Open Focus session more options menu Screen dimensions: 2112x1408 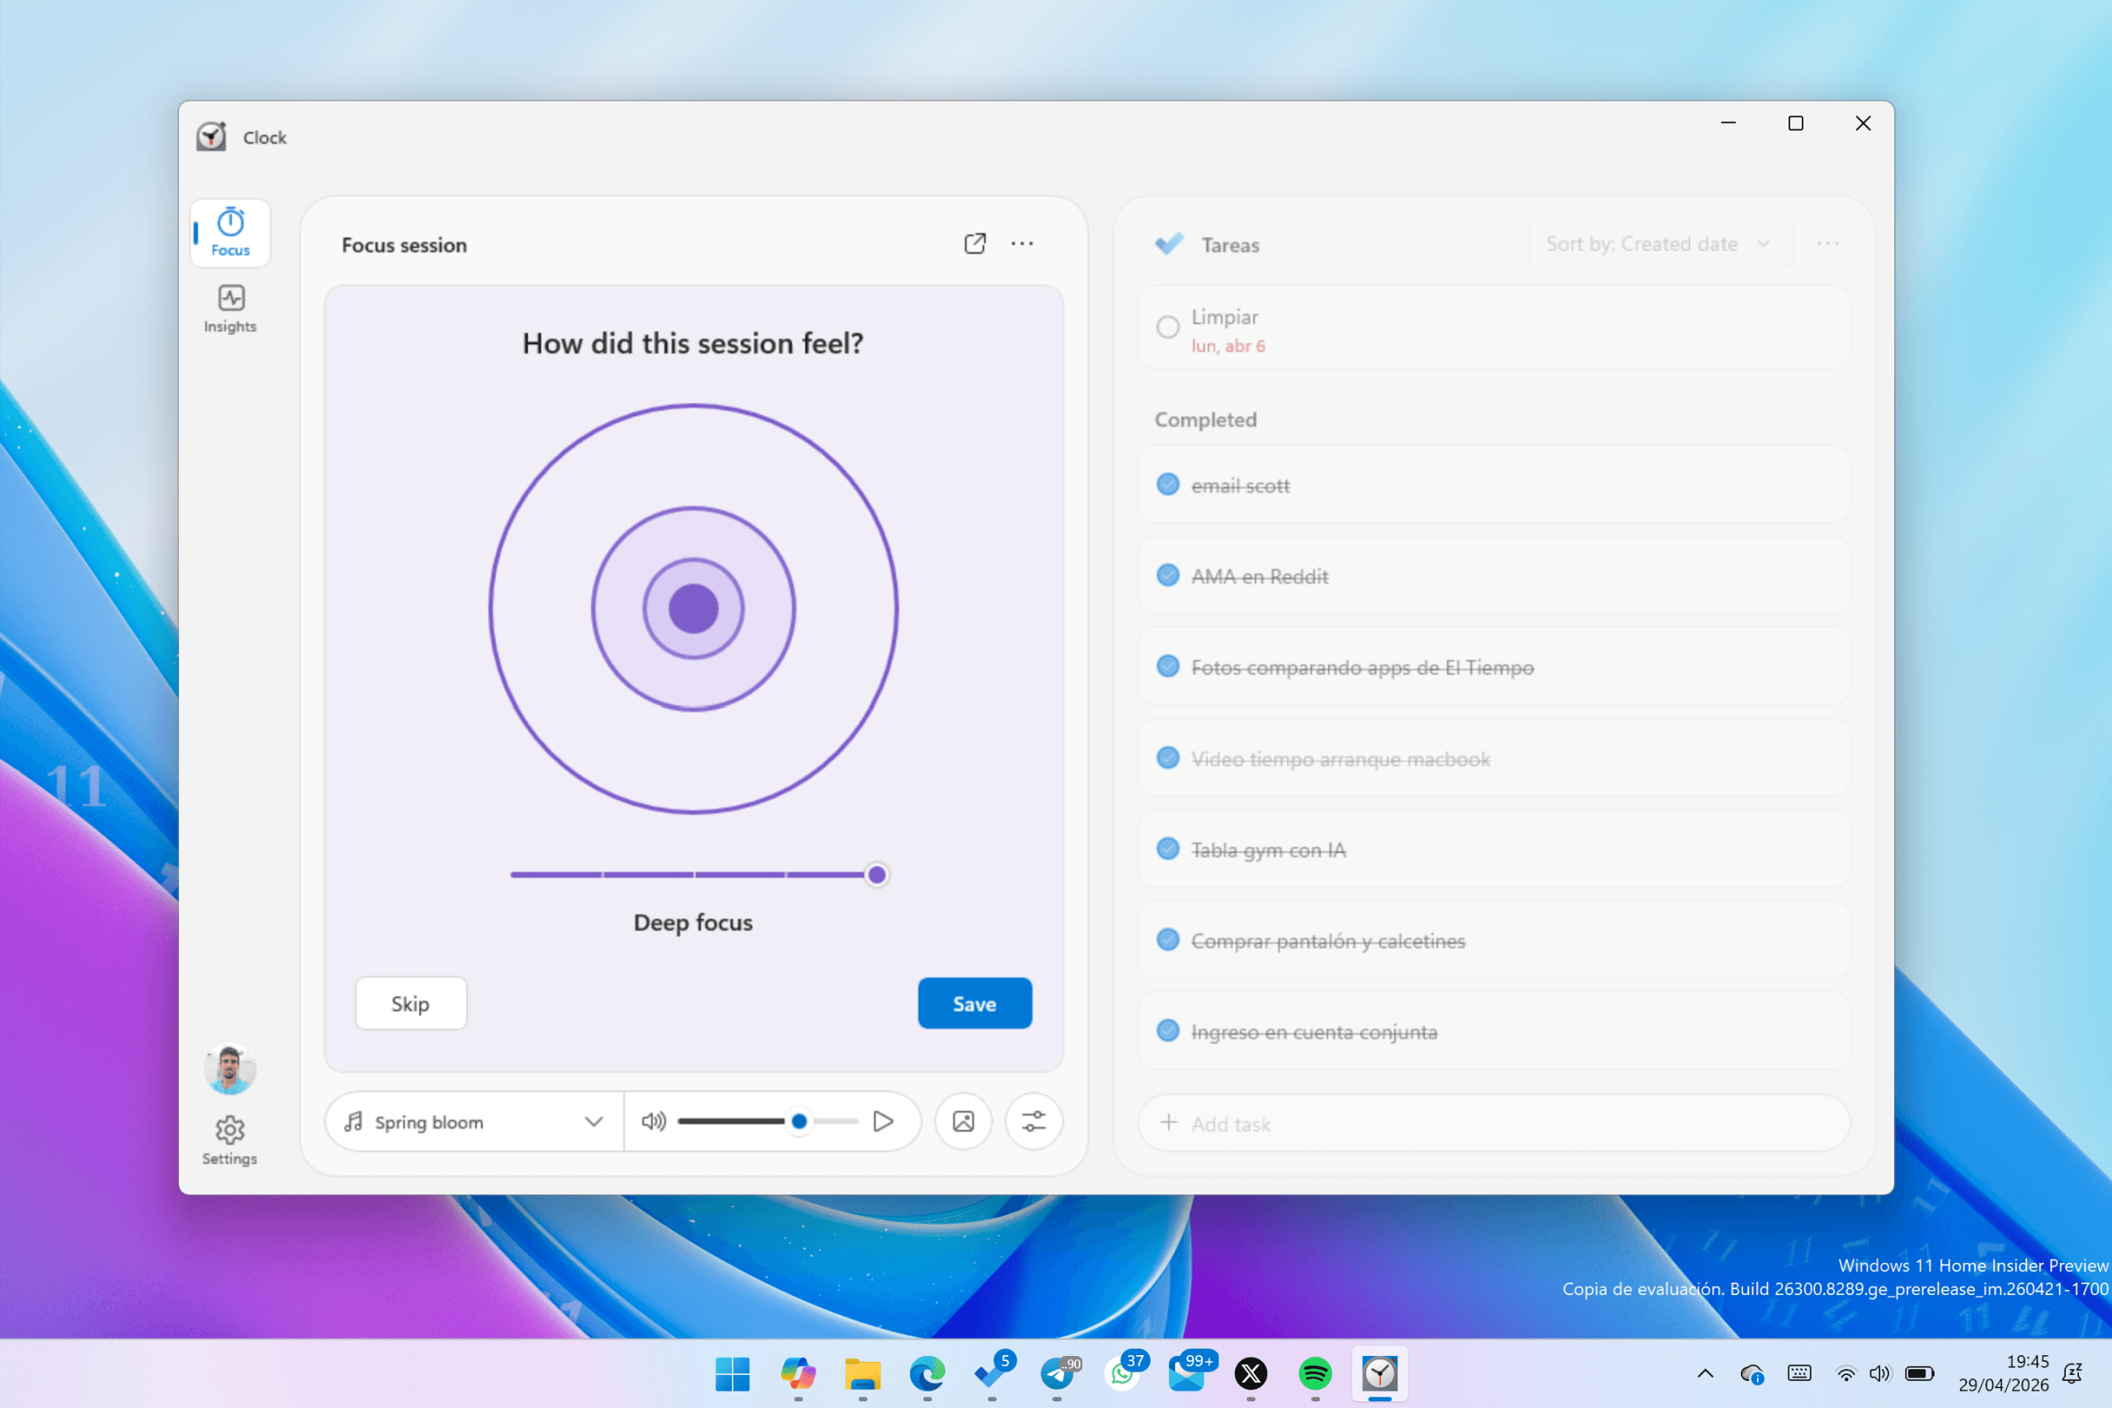[1022, 243]
